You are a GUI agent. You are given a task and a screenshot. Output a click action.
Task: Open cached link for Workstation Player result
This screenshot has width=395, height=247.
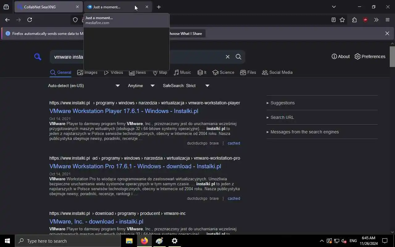pyautogui.click(x=234, y=143)
